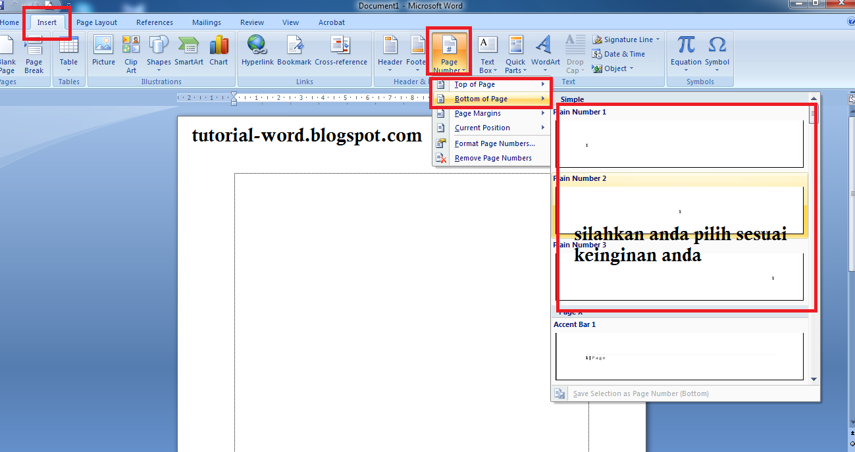Viewport: 855px width, 452px height.
Task: Open Word Help question mark
Action: pyautogui.click(x=851, y=22)
